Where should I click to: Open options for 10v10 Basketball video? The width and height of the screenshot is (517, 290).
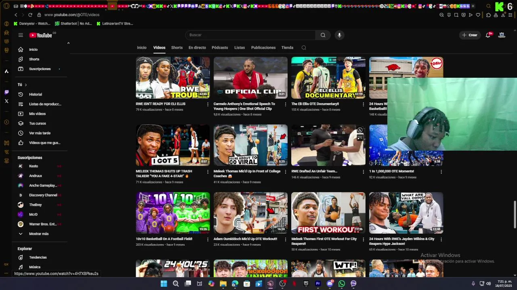(x=208, y=239)
